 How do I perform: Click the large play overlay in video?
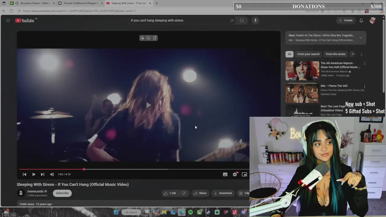(148, 105)
